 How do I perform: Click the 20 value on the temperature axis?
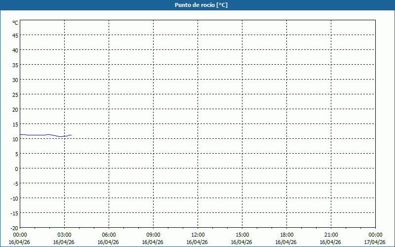[15, 109]
